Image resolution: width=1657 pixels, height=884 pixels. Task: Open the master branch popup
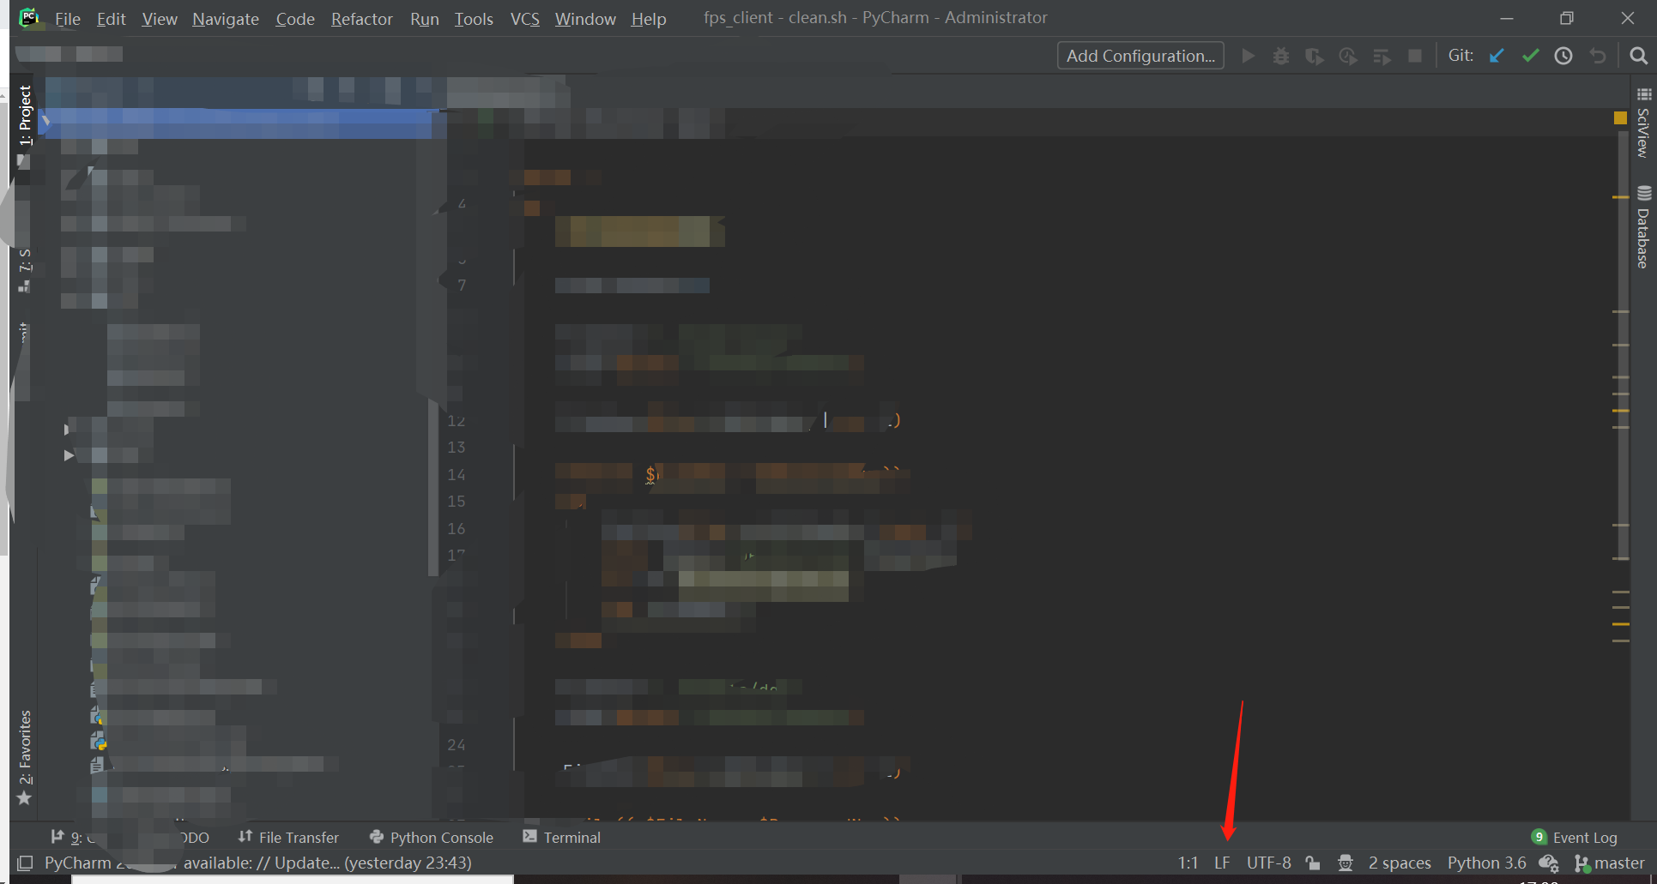tap(1617, 863)
